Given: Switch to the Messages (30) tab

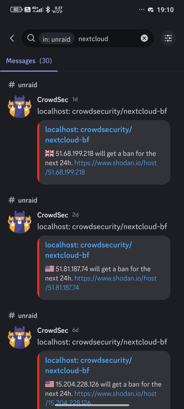Looking at the screenshot, I should (29, 61).
